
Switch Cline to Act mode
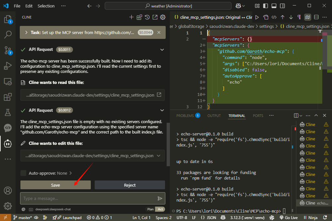pos(160,209)
